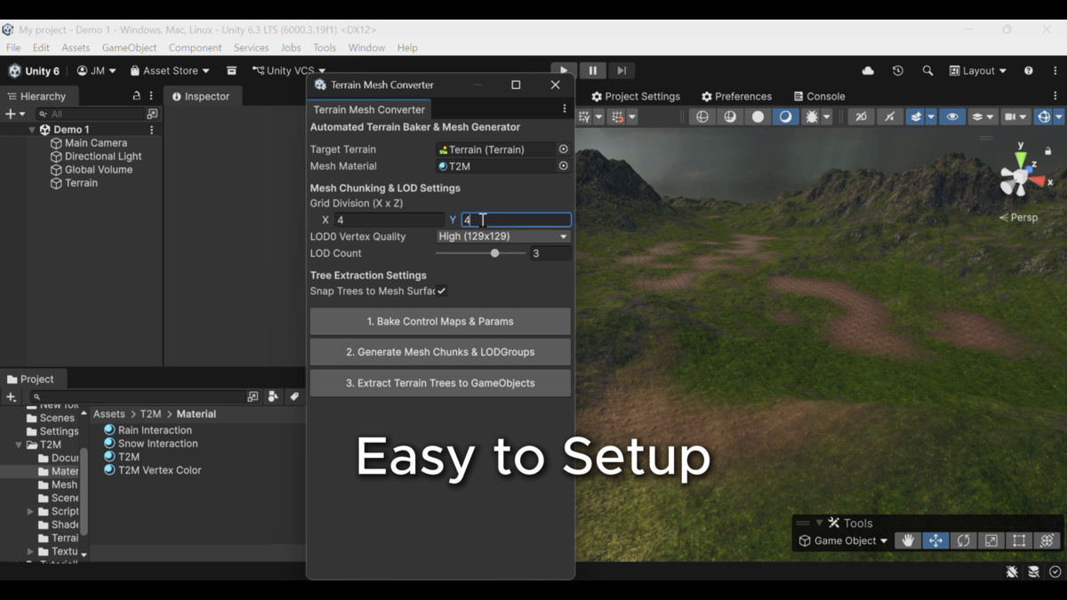Open Hierarchy create plus dropdown
The height and width of the screenshot is (600, 1067).
tap(15, 114)
